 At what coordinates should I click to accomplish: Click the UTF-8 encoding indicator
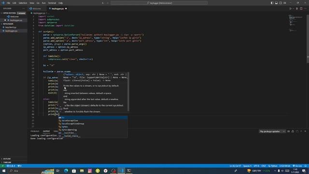[256, 166]
